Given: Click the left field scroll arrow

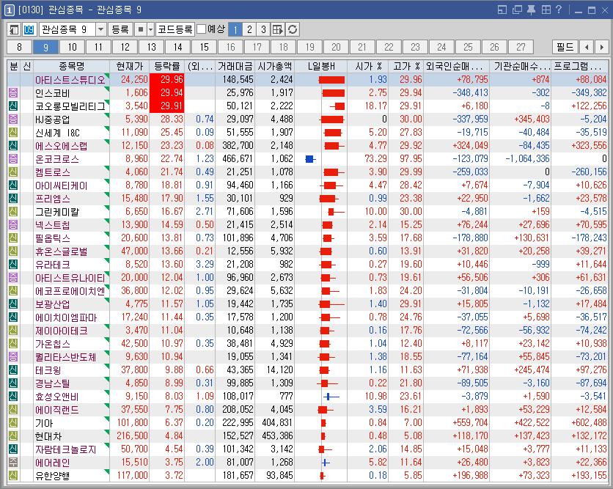Looking at the screenshot, I should (587, 48).
